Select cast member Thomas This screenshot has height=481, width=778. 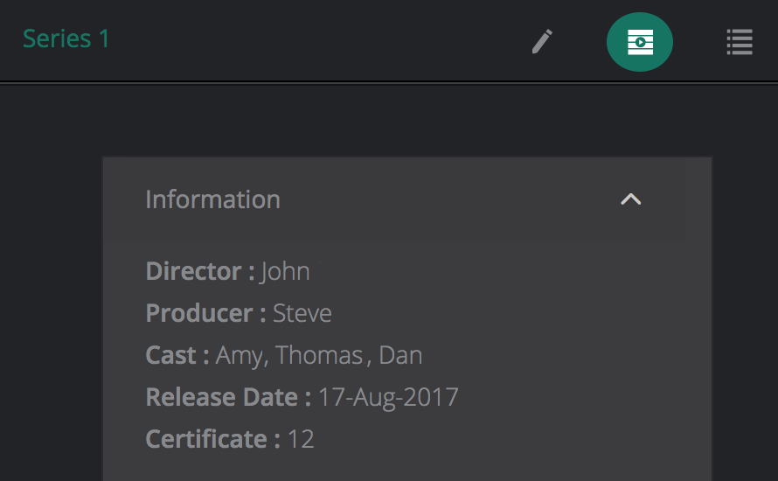[319, 355]
